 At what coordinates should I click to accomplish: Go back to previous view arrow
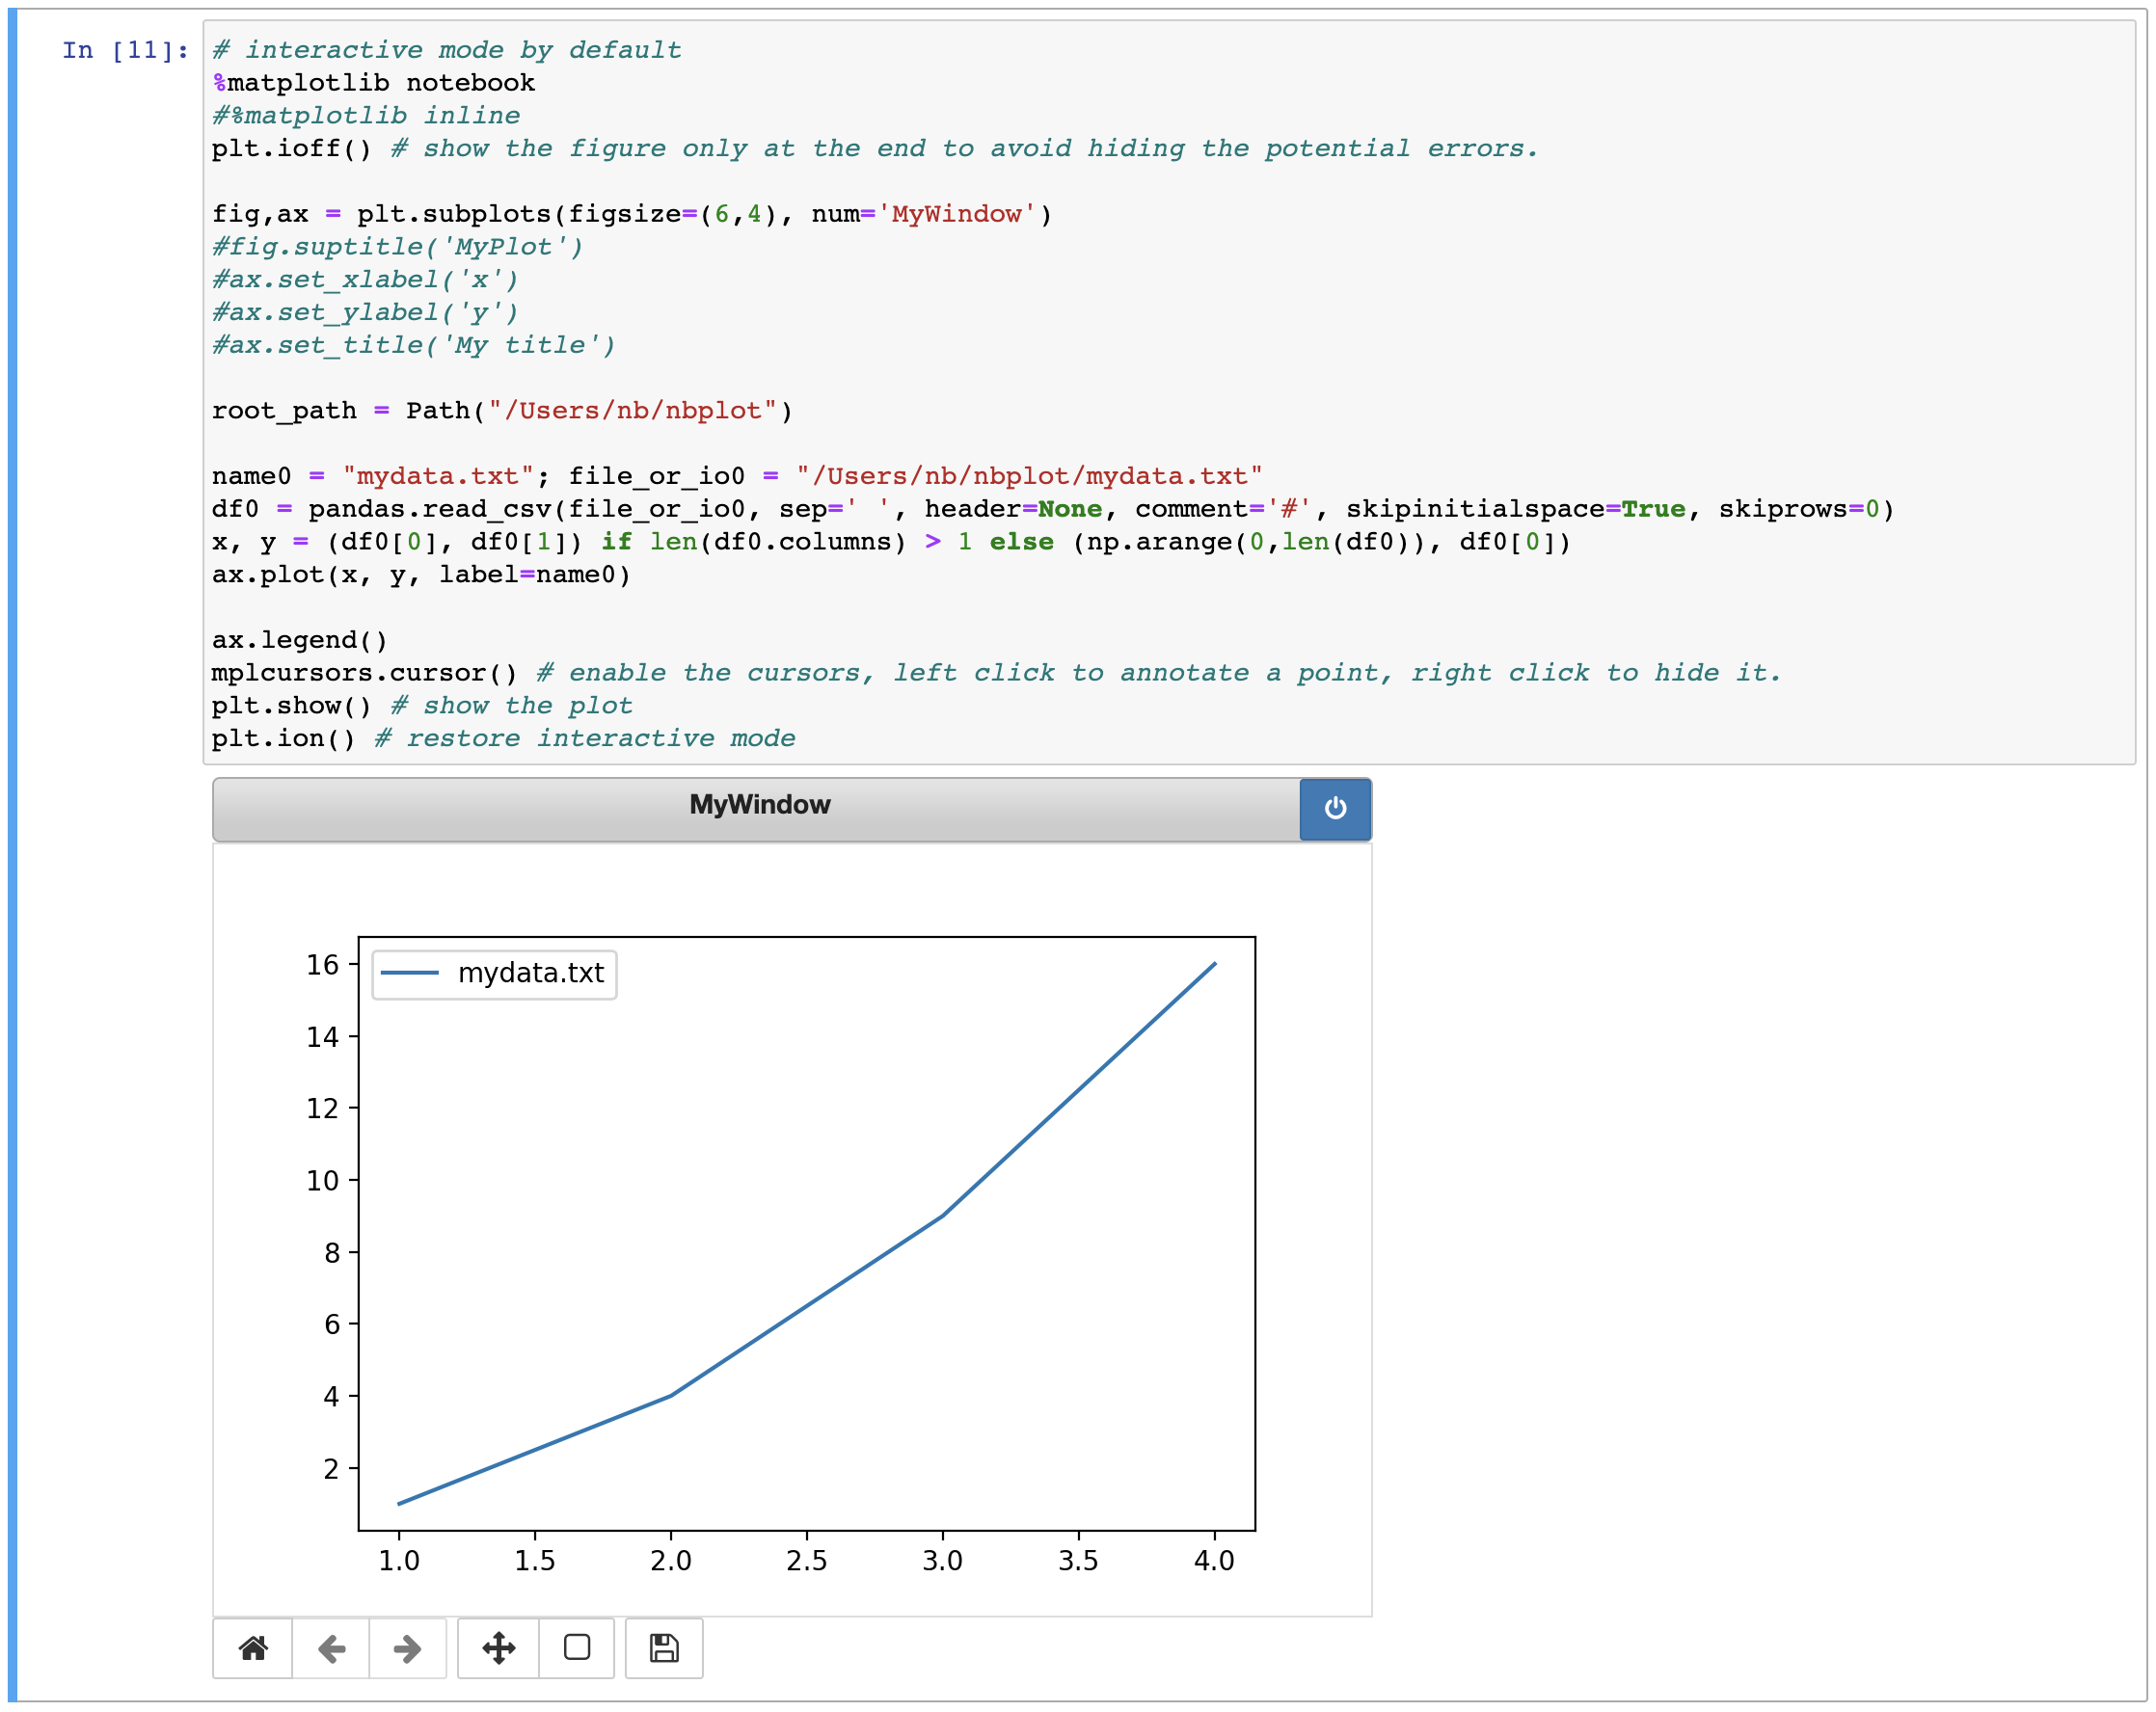[331, 1647]
